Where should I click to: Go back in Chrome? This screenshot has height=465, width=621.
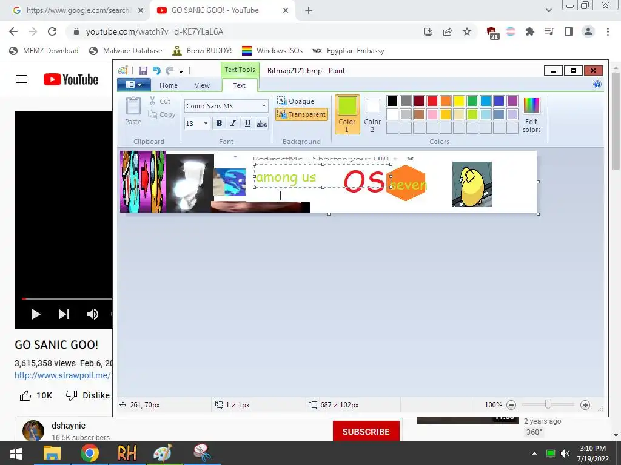click(x=13, y=31)
